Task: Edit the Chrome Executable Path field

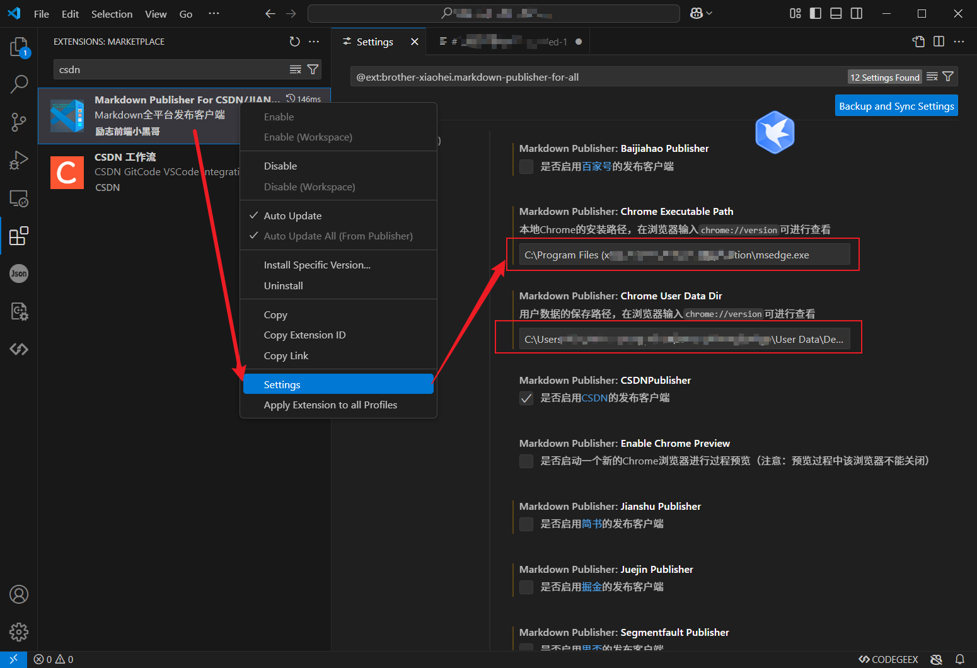Action: tap(685, 255)
